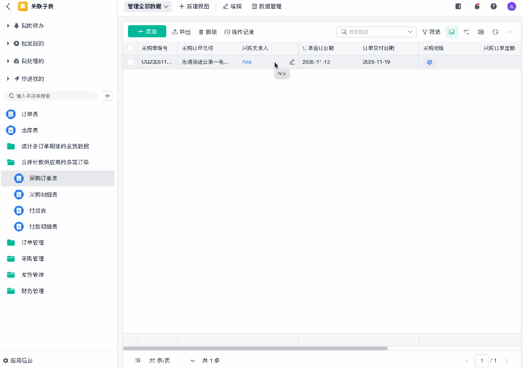Click the 订单交付日期 column header
Viewport: 523px width, 368px height.
[x=389, y=48]
